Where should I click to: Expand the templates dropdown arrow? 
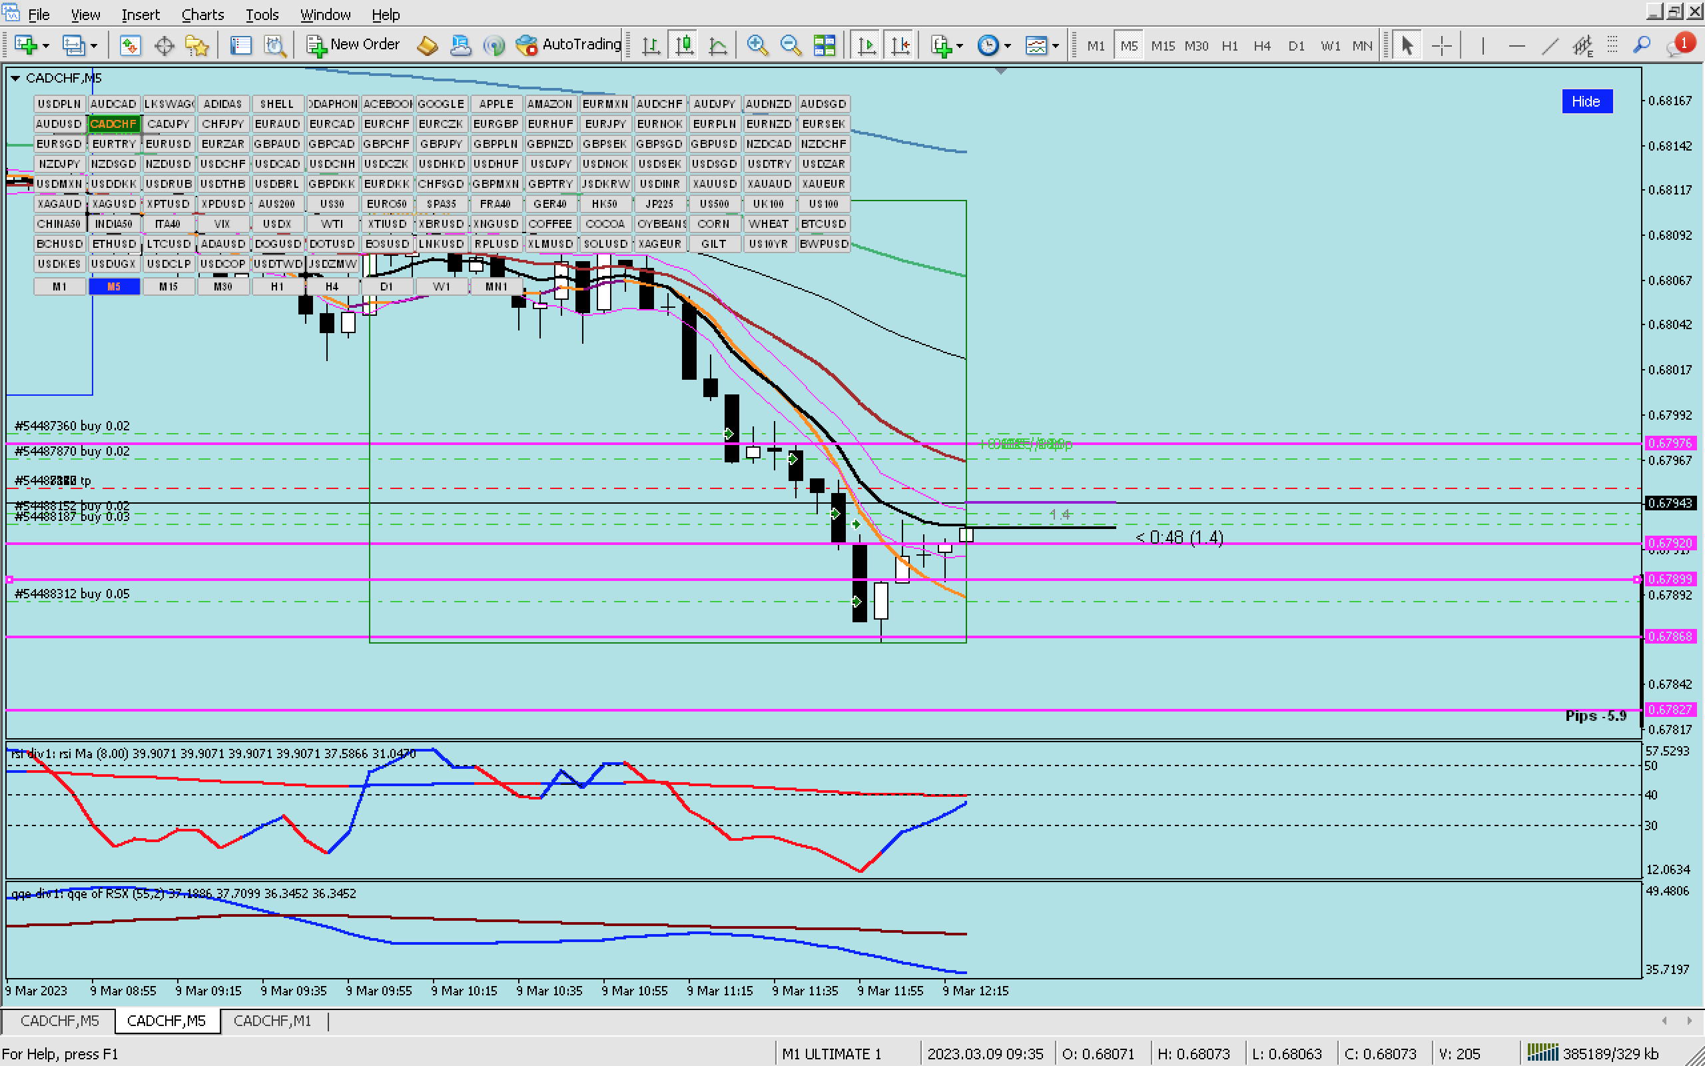pos(1056,45)
